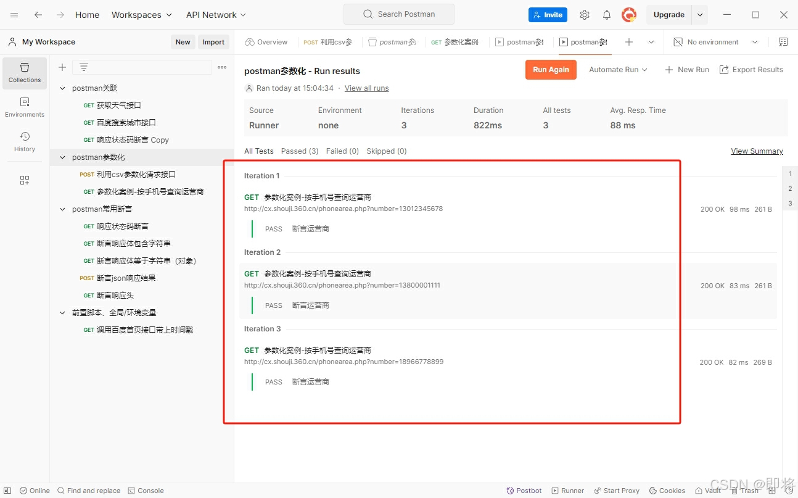Go forward with the right arrow
Viewport: 798px width, 498px height.
click(60, 15)
